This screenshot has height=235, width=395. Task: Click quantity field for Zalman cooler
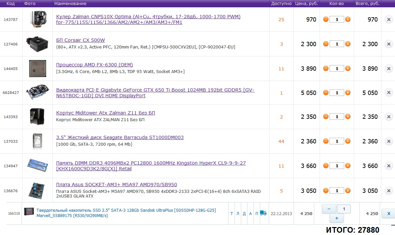(337, 19)
